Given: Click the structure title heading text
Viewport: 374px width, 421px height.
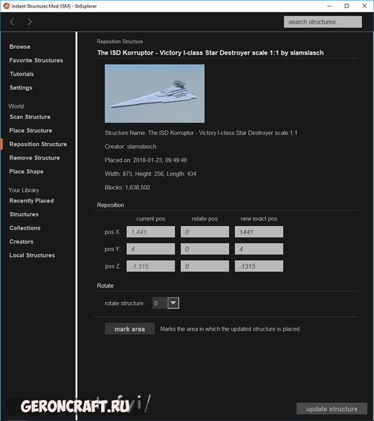Looking at the screenshot, I should point(211,53).
